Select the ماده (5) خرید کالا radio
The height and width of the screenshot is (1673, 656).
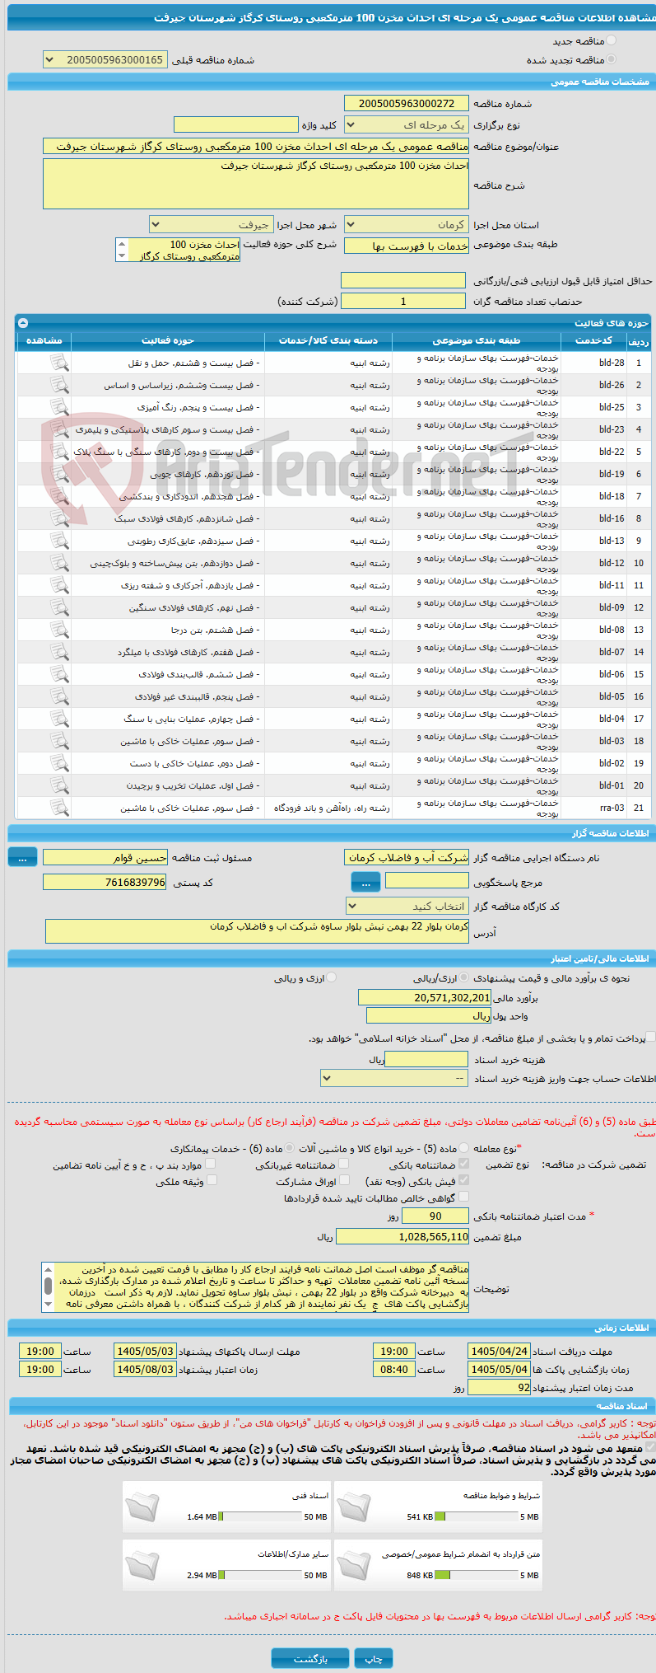pos(464,1147)
